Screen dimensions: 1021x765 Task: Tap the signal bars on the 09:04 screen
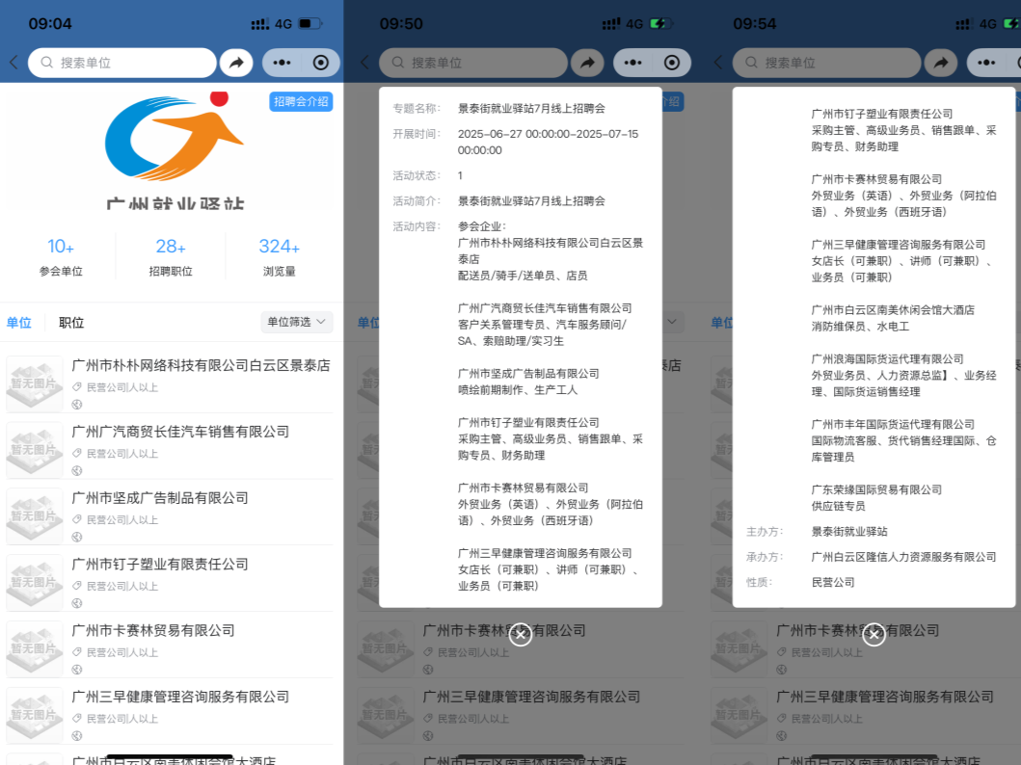pyautogui.click(x=259, y=24)
